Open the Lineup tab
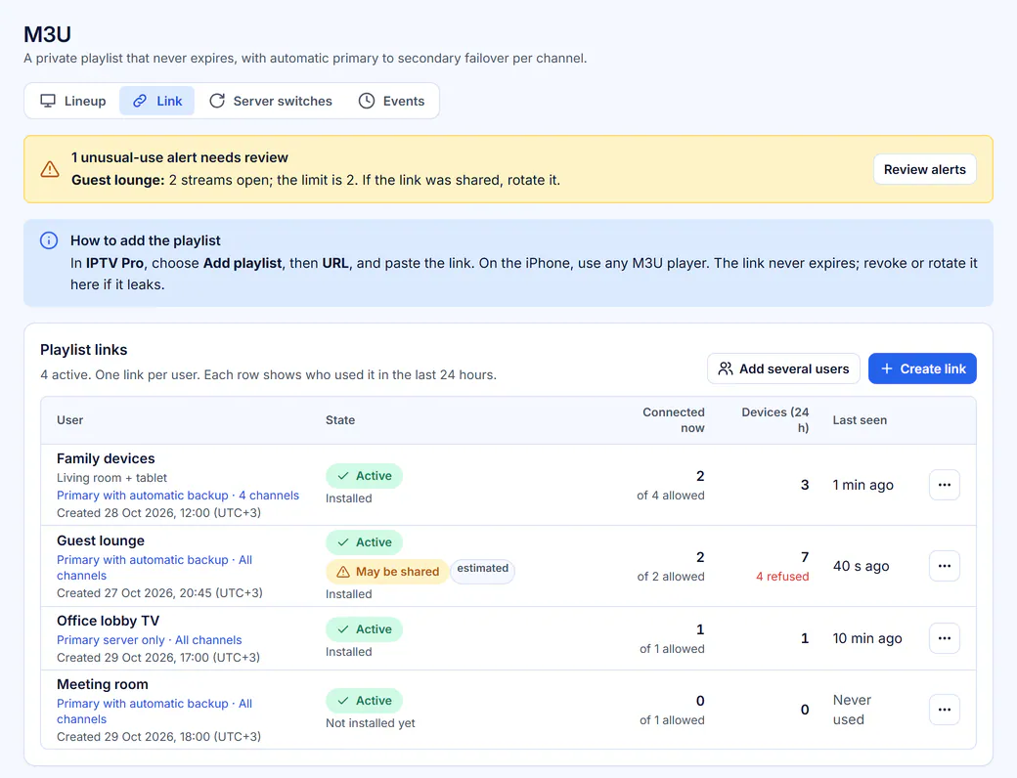The width and height of the screenshot is (1017, 778). pyautogui.click(x=72, y=101)
